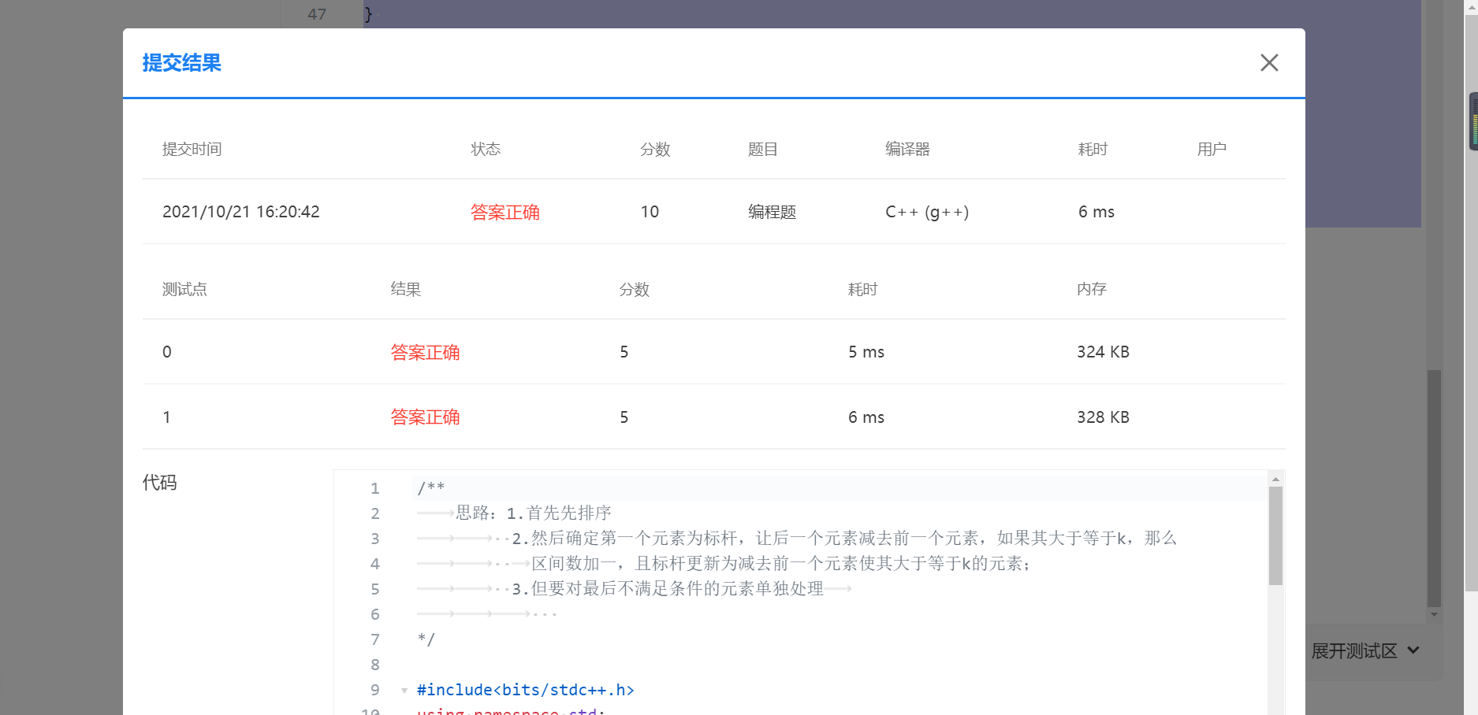Click the 耗时 header in the top table

click(1093, 150)
